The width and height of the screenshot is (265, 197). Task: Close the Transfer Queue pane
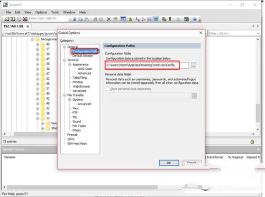point(258,149)
